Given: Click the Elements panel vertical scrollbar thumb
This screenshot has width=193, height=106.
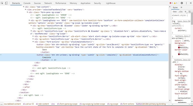Looking at the screenshot, I should [x=170, y=61].
